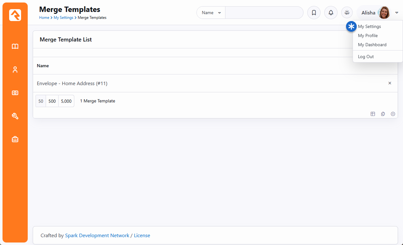Click the Rock logo in the sidebar
Image resolution: width=403 pixels, height=245 pixels.
pos(15,15)
